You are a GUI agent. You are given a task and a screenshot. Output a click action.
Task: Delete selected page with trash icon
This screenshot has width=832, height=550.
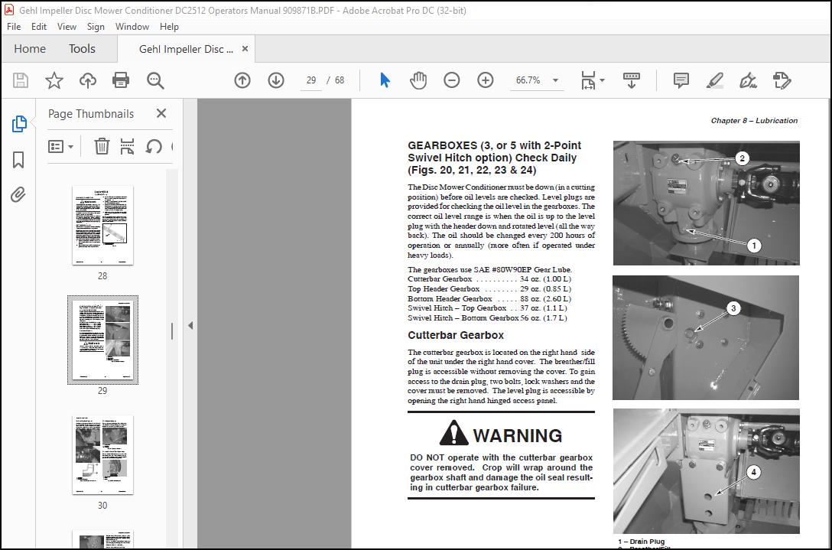[102, 146]
